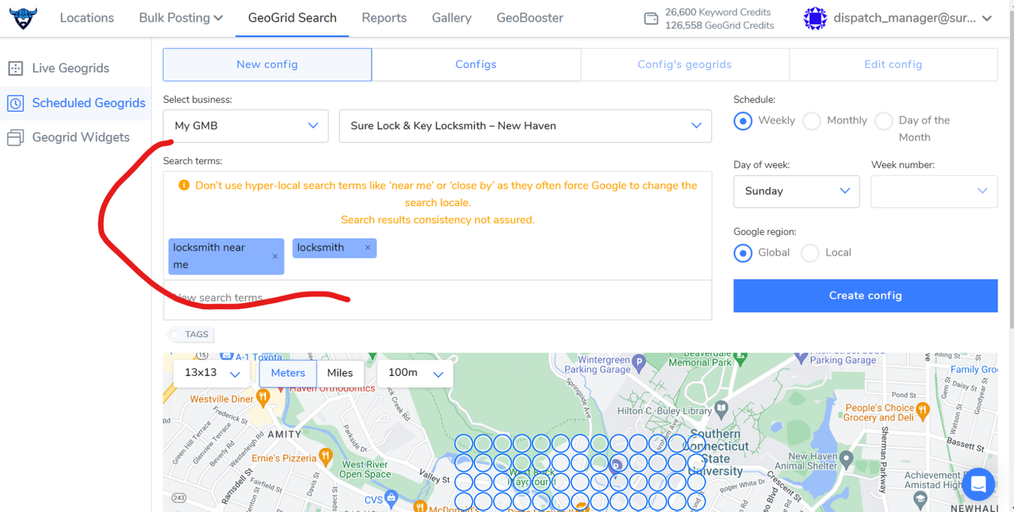Click the Geogrid Widgets icon
Image resolution: width=1014 pixels, height=512 pixels.
click(x=15, y=137)
